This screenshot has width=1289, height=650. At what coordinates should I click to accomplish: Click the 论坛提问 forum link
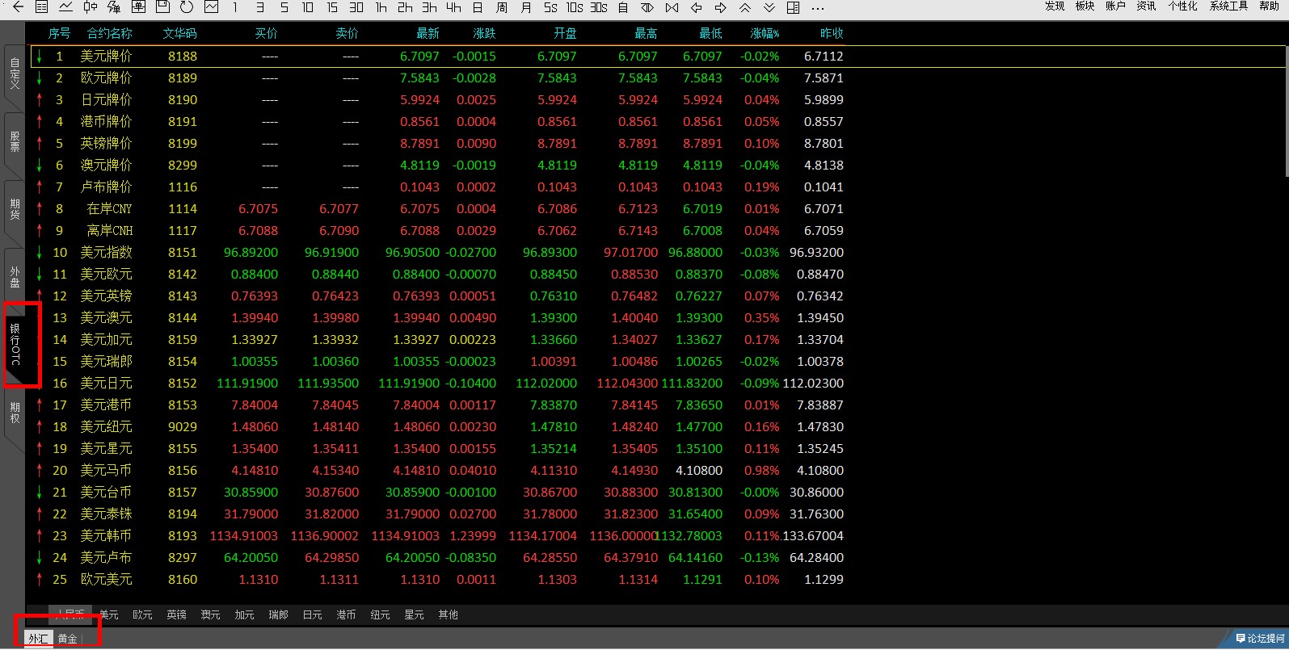(1261, 639)
